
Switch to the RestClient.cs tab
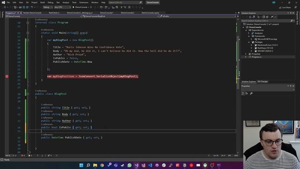(x=54, y=13)
